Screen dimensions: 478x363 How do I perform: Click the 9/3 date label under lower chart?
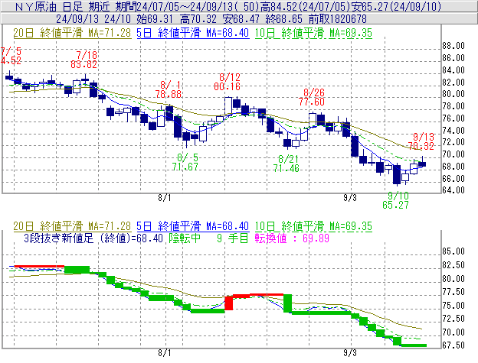tap(350, 353)
